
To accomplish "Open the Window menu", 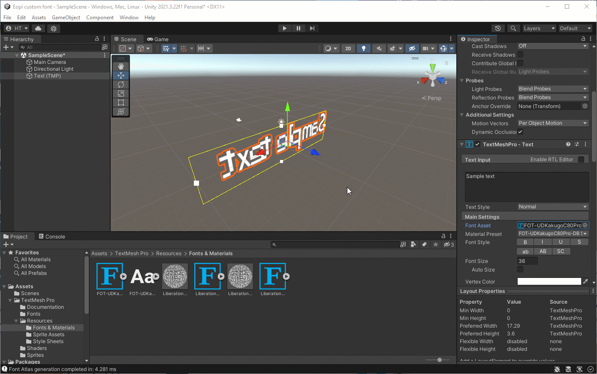I will 129,18.
